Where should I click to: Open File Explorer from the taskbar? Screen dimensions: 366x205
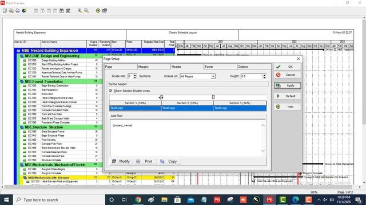(164, 200)
